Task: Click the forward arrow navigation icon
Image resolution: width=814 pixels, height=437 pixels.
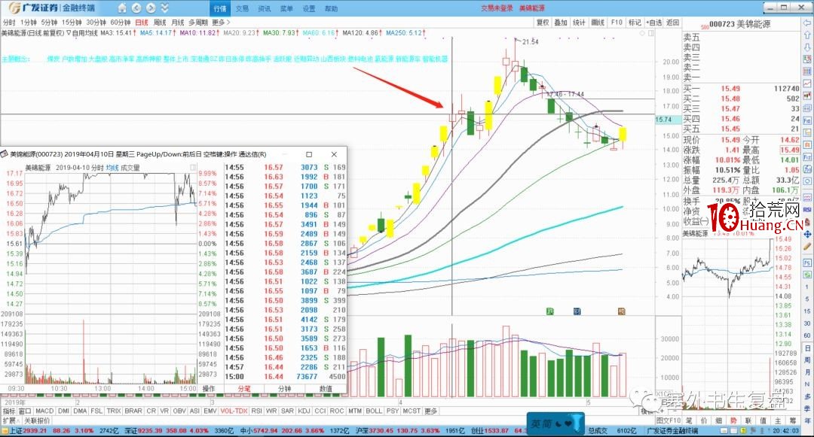Action: tap(151, 8)
